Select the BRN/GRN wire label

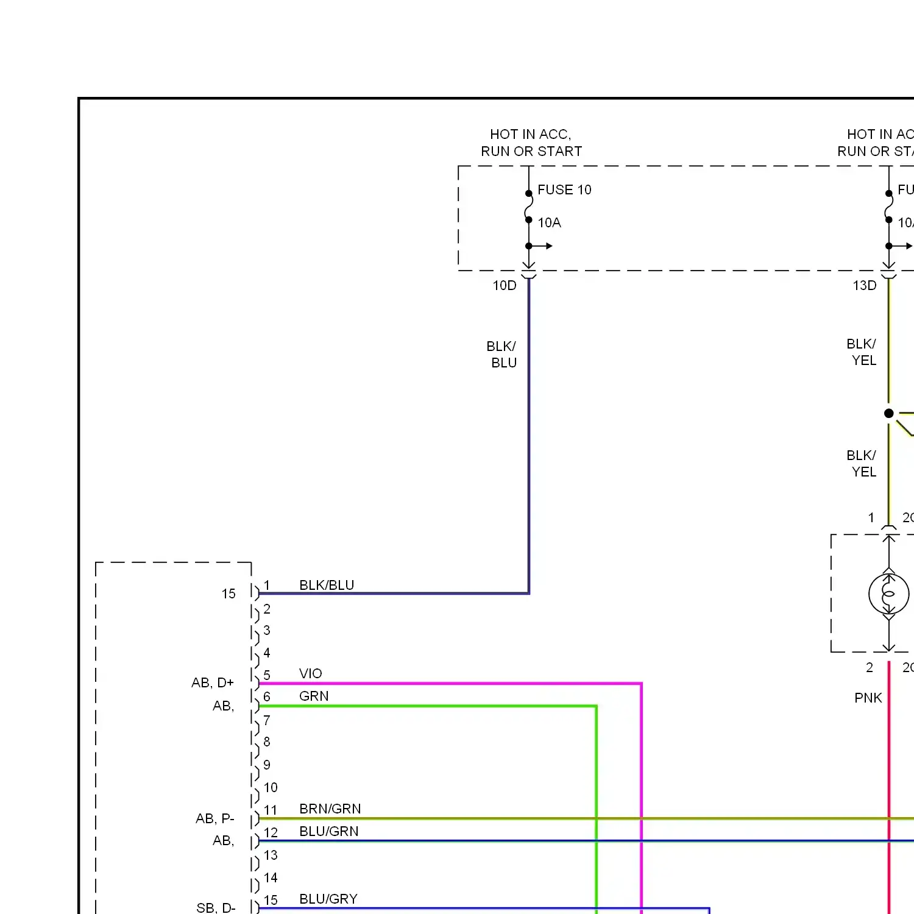330,809
